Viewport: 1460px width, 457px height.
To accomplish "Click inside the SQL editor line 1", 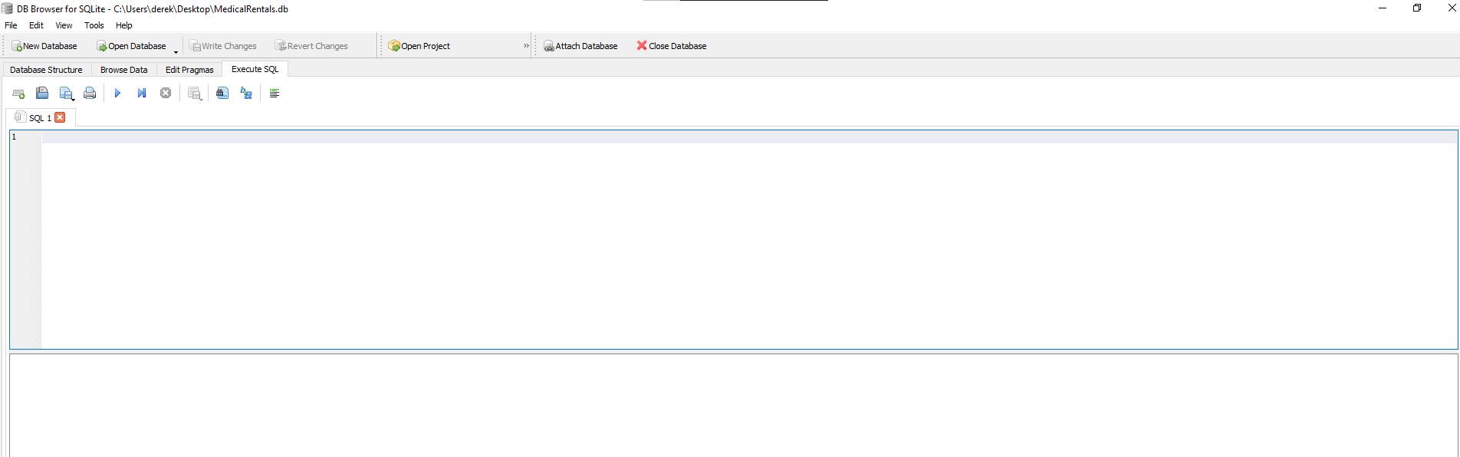I will tap(749, 136).
